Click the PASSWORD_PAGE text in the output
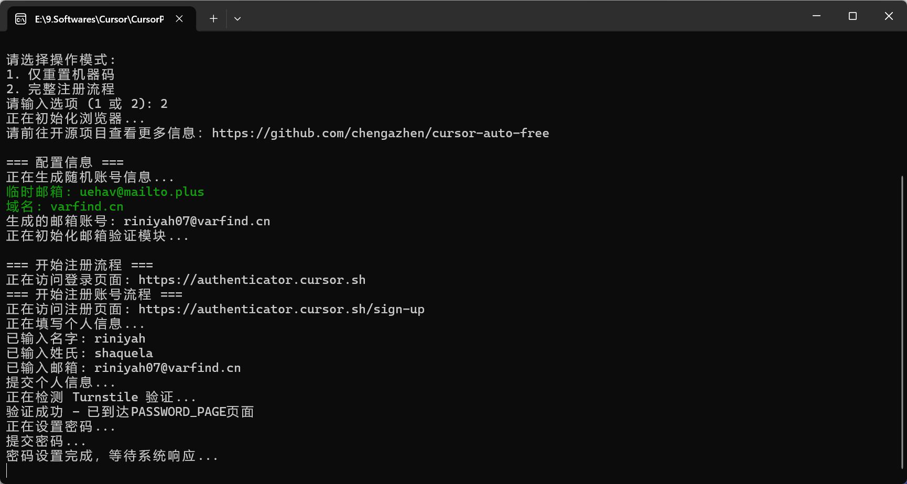The width and height of the screenshot is (907, 484). click(178, 412)
